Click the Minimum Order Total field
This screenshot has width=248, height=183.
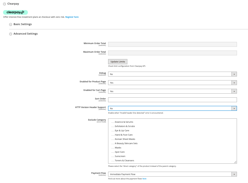coord(172,44)
